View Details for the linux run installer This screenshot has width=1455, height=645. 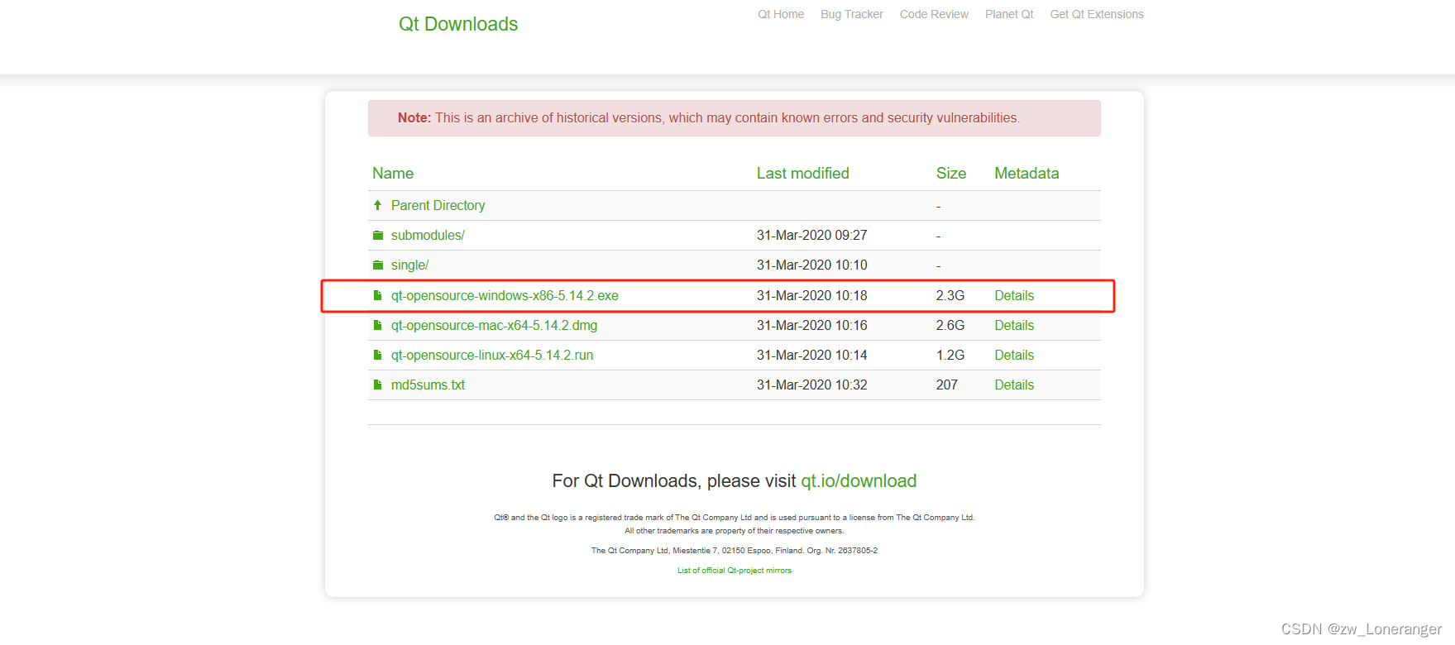1014,356
